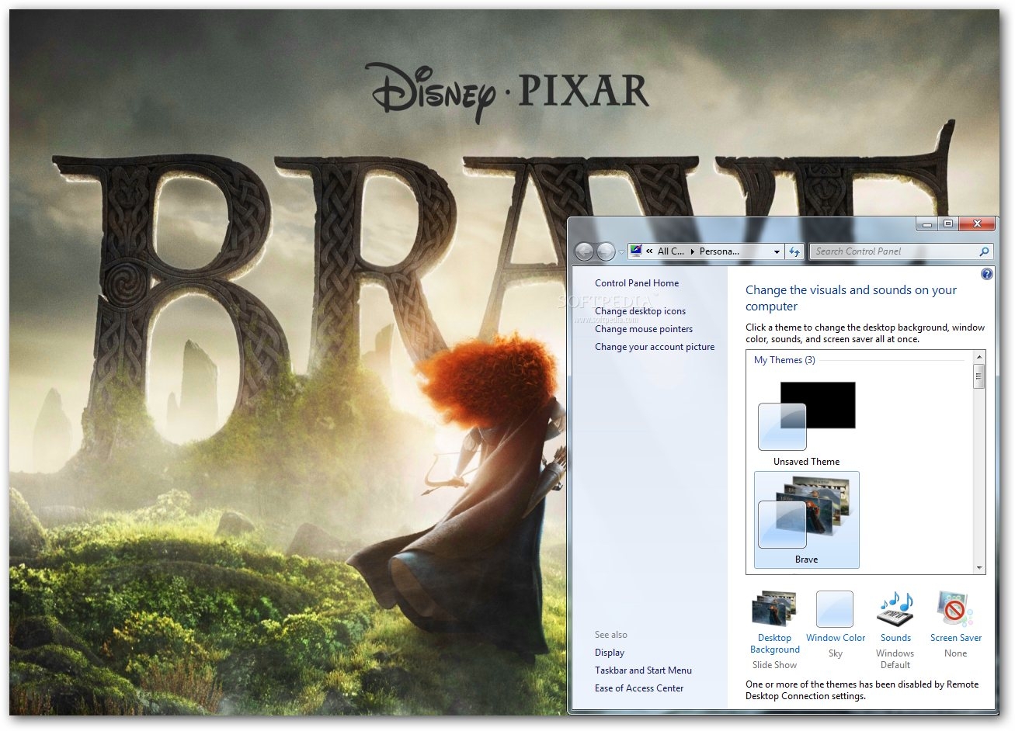Open Screen Saver settings icon
This screenshot has height=731, width=1015.
[955, 609]
